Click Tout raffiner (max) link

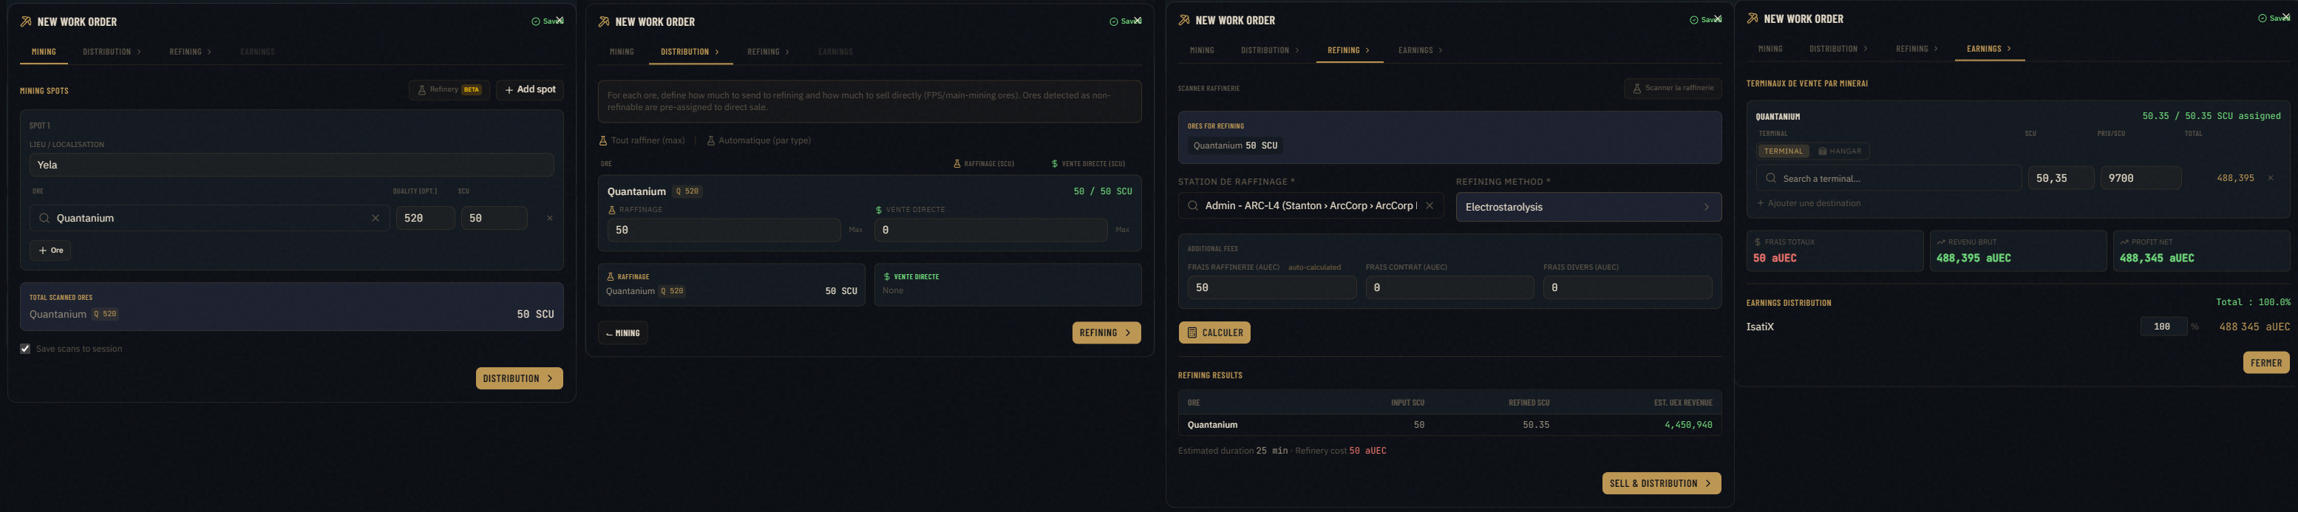click(642, 140)
